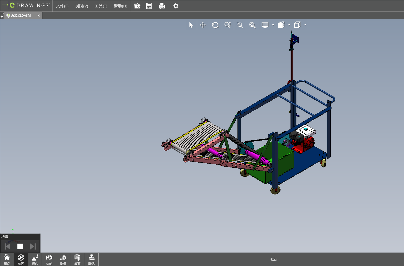Screen dimensions: 404x266
Task: Open the 截面 section tool
Action: [77, 260]
